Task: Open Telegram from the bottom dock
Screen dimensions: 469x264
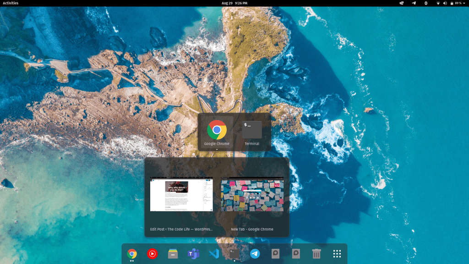Action: (255, 253)
